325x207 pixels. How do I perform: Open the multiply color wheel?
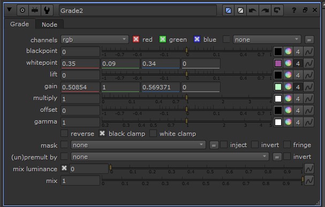[x=288, y=98]
